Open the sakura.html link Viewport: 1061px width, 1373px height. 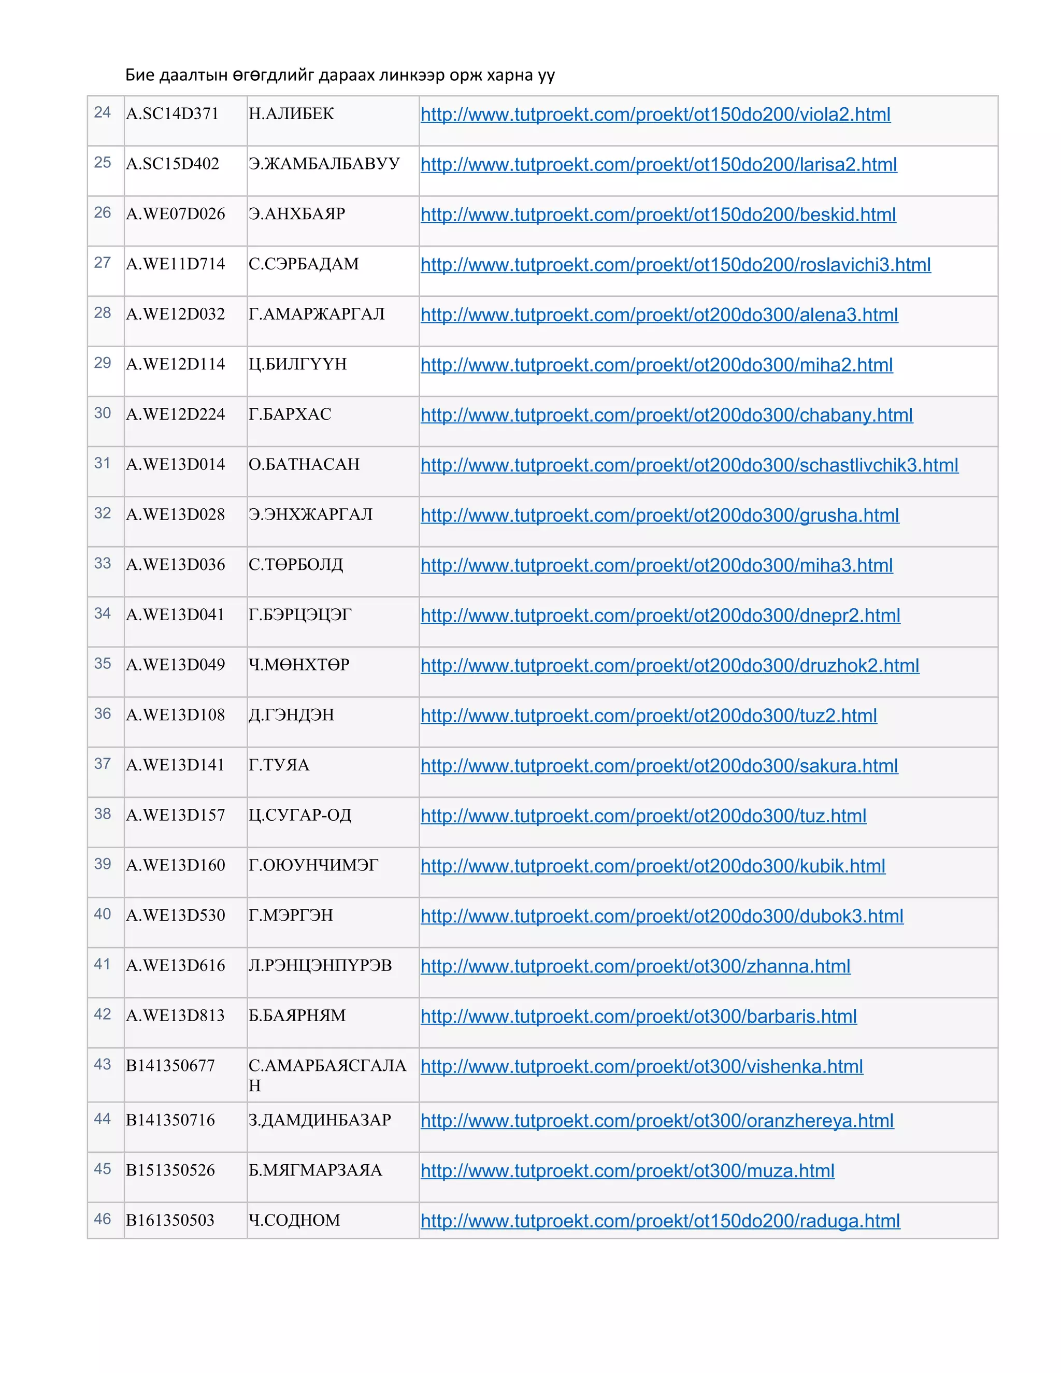pyautogui.click(x=659, y=766)
